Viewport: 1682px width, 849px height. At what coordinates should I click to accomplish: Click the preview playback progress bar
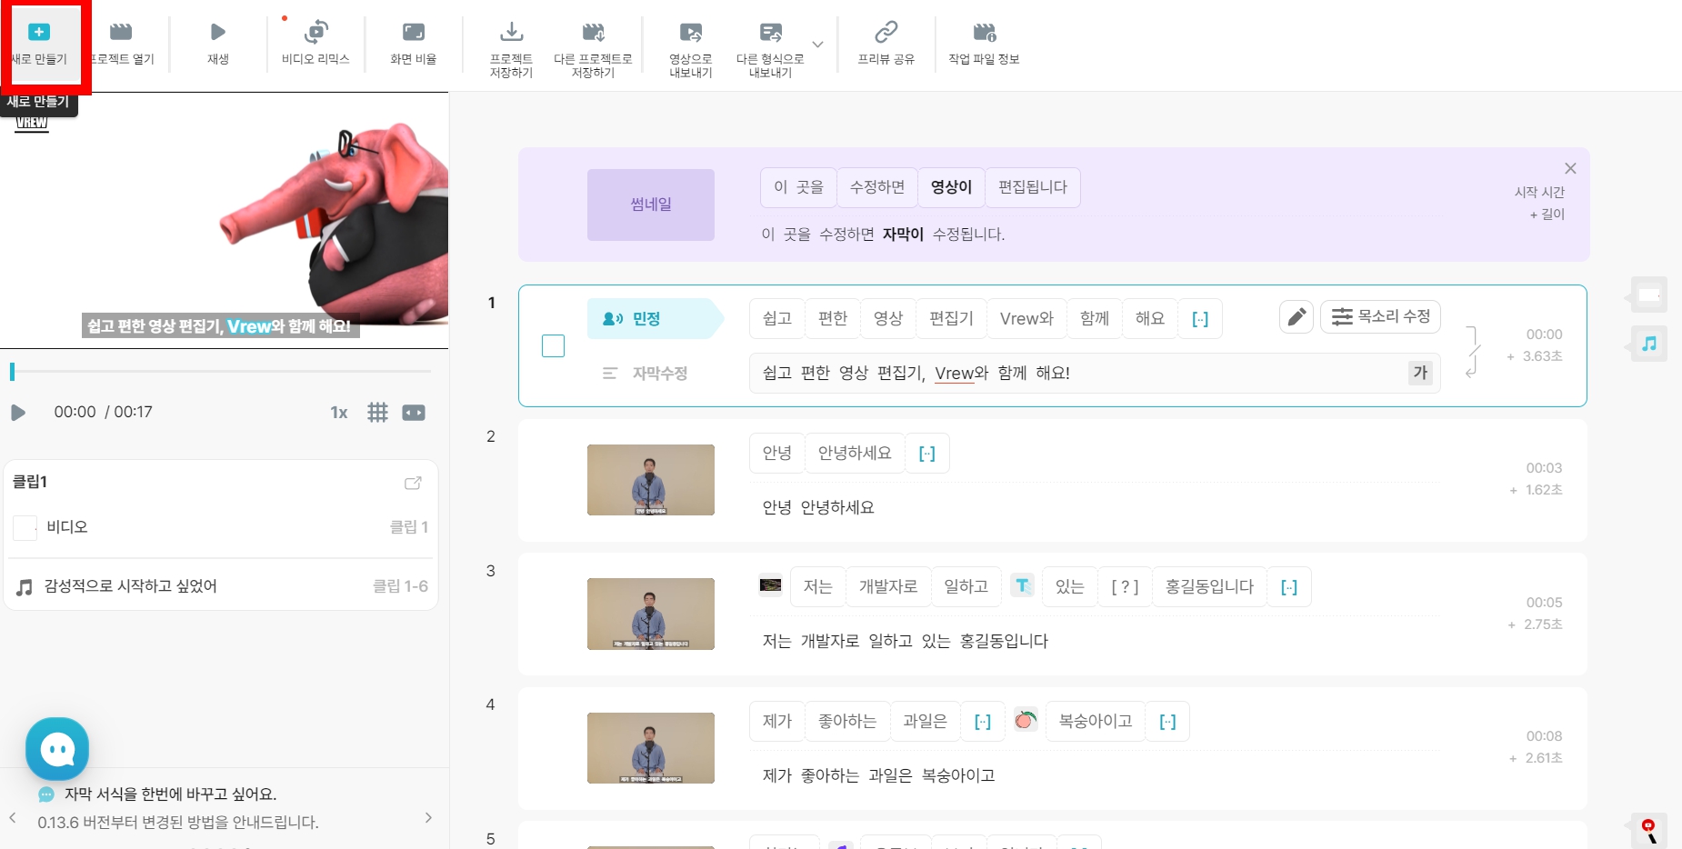(221, 371)
